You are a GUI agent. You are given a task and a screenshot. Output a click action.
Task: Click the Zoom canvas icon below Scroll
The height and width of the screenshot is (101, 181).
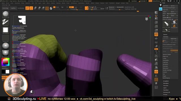[x=156, y=22]
